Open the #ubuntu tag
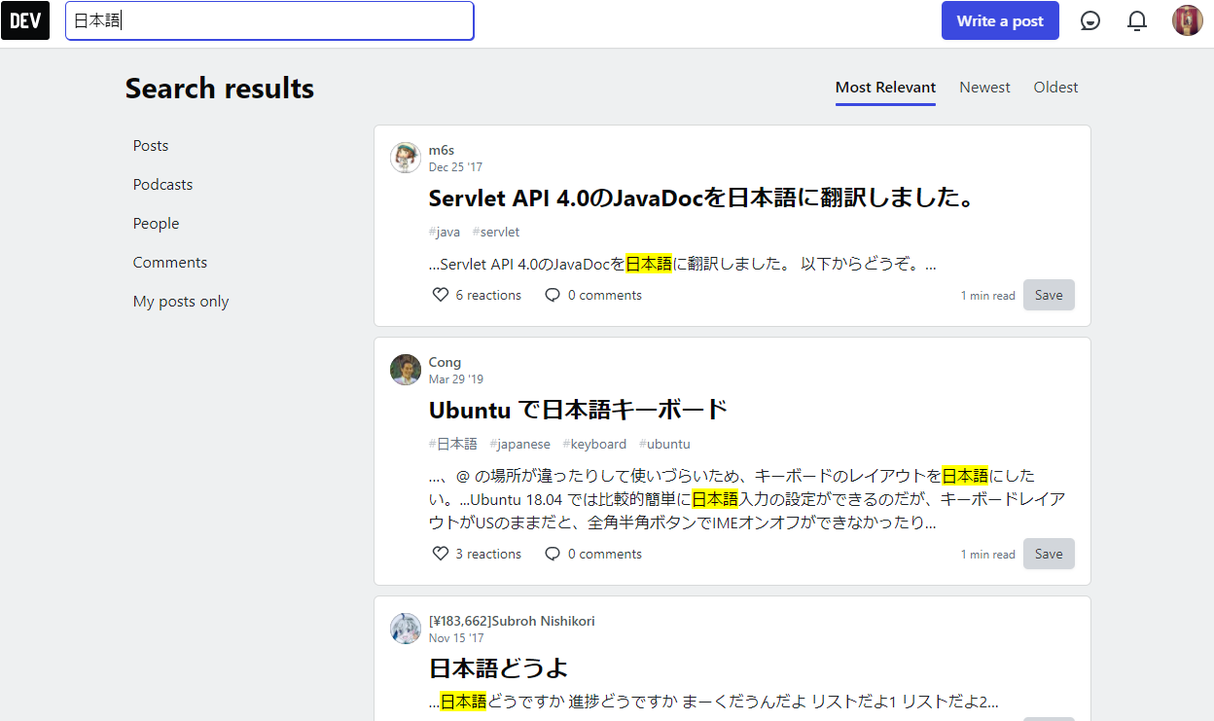 (x=664, y=444)
